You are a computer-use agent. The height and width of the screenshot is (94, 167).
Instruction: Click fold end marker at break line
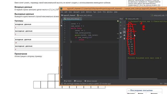pos(70,40)
